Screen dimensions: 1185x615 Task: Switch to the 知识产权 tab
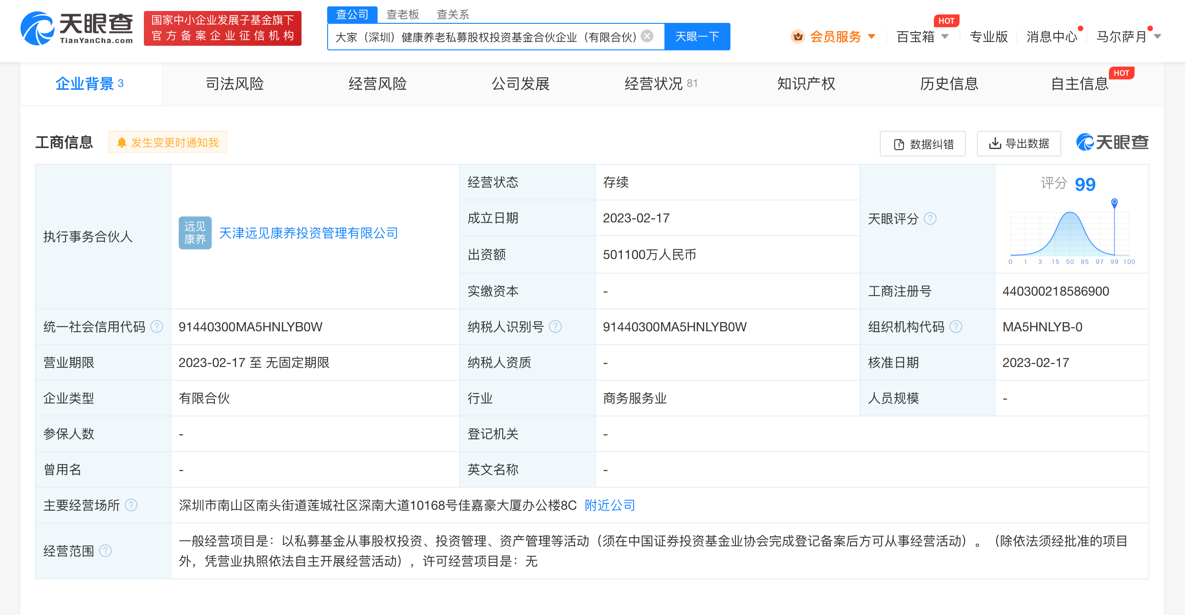click(806, 84)
